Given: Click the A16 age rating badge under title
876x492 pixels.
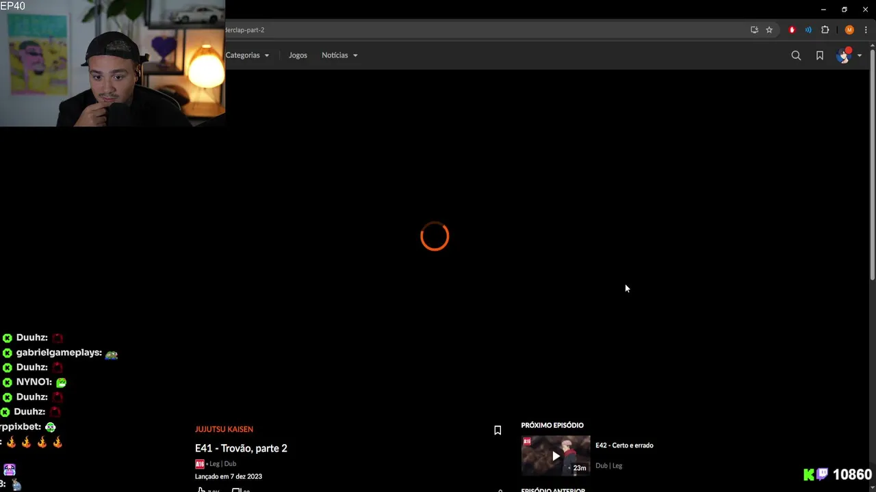Looking at the screenshot, I should (x=200, y=464).
